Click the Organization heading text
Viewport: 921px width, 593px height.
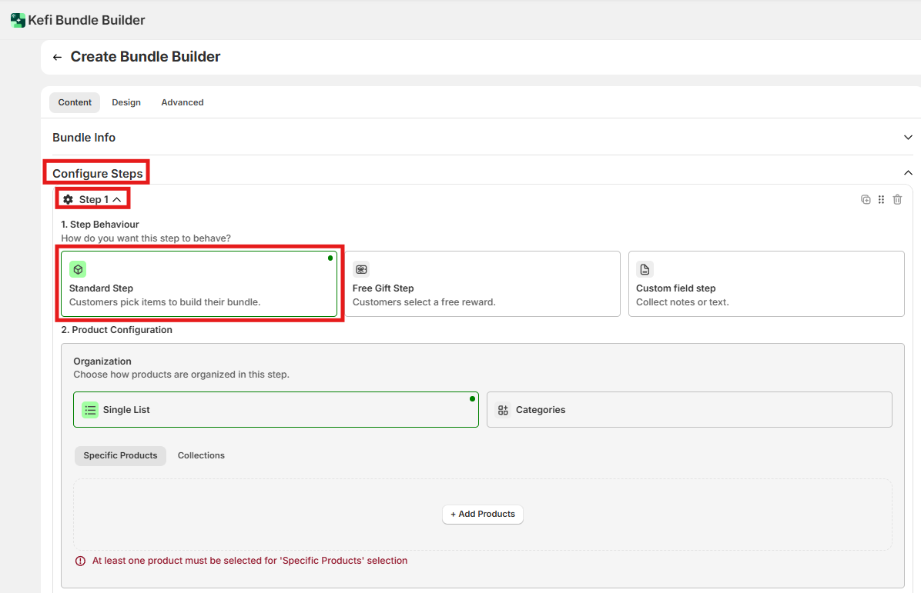[102, 361]
